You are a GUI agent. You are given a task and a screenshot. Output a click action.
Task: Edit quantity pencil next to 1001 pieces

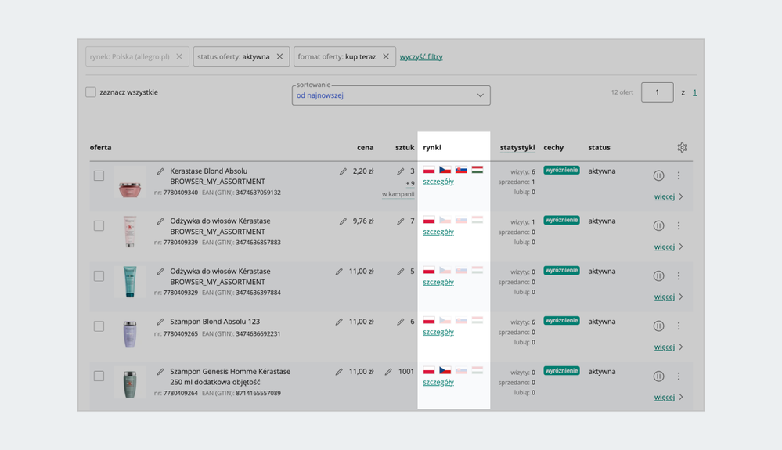[x=388, y=372]
